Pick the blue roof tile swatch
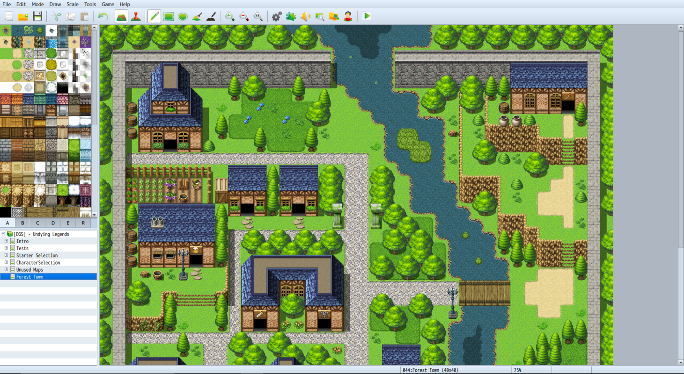This screenshot has height=374, width=684. (29, 99)
